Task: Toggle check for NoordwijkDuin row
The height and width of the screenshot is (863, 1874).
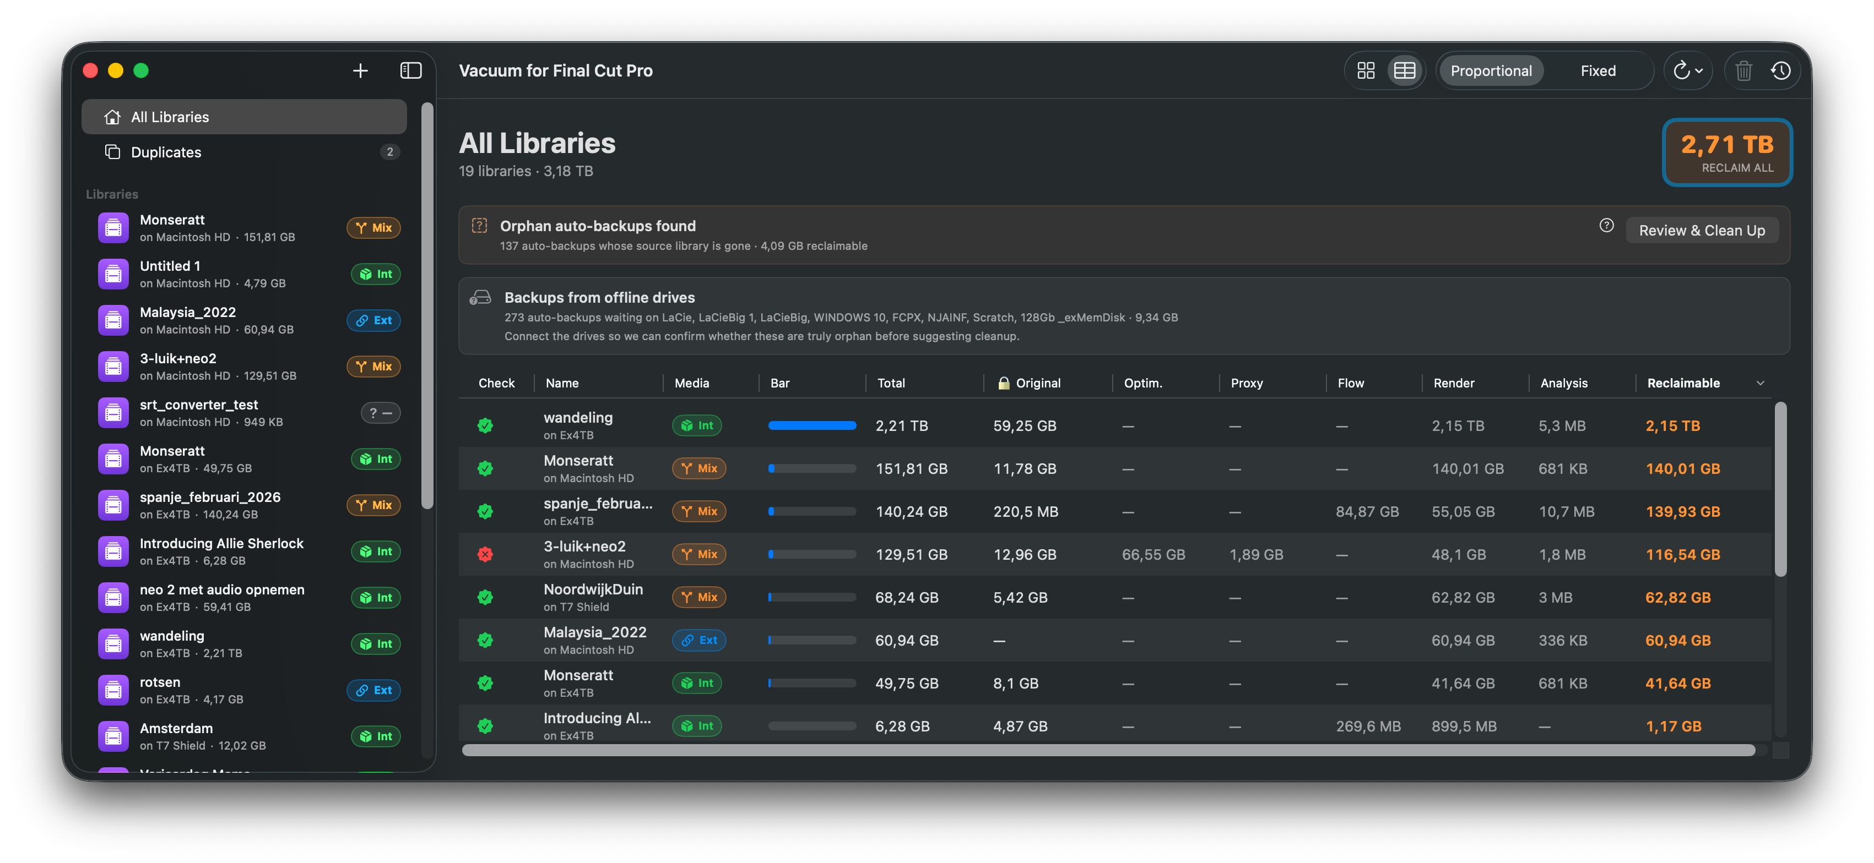Action: click(485, 598)
